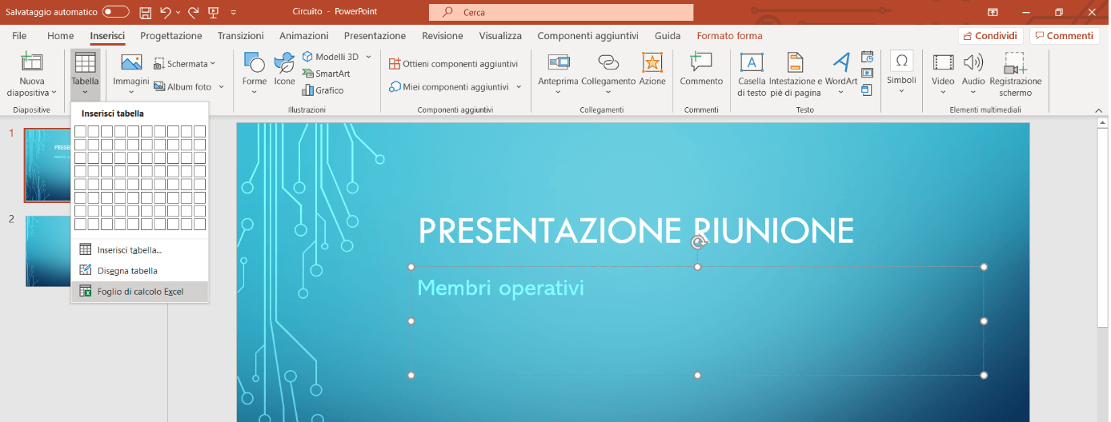This screenshot has width=1111, height=422.
Task: Click the Grafico chart icon
Action: tap(323, 90)
